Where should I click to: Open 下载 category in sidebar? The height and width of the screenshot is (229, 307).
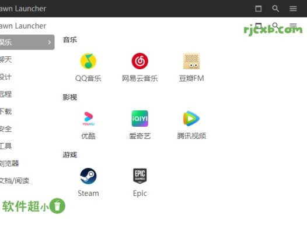(x=6, y=112)
